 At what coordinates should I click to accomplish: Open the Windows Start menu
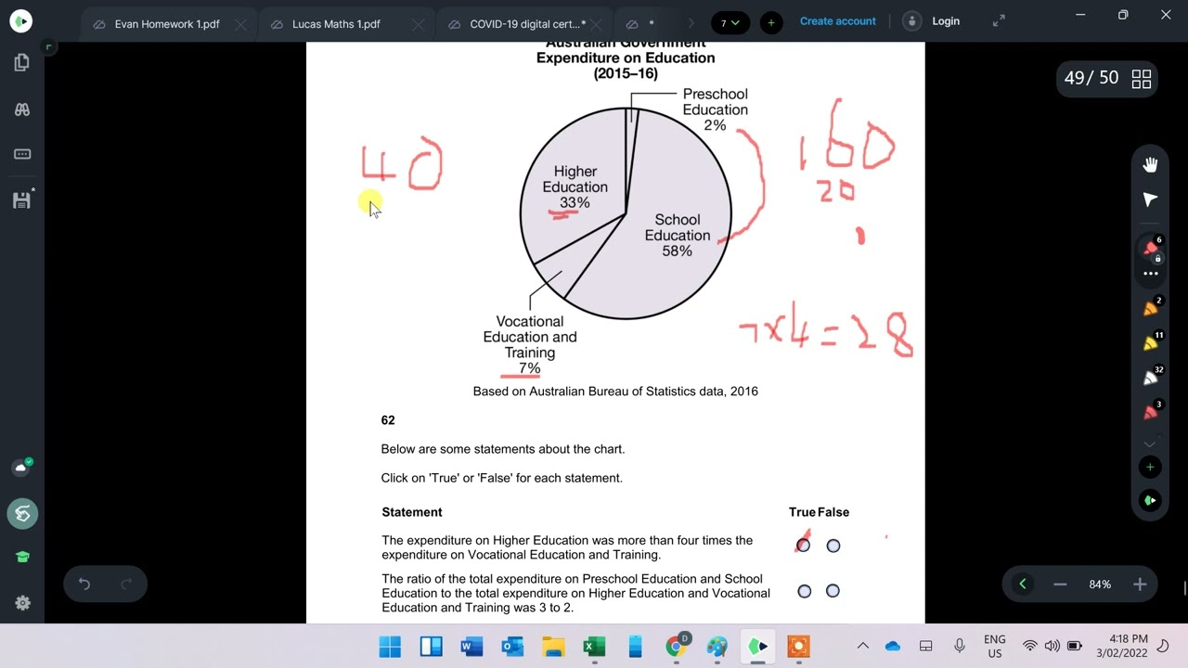tap(390, 647)
